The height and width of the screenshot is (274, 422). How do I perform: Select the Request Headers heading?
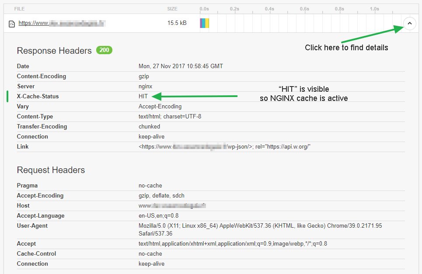tap(51, 170)
